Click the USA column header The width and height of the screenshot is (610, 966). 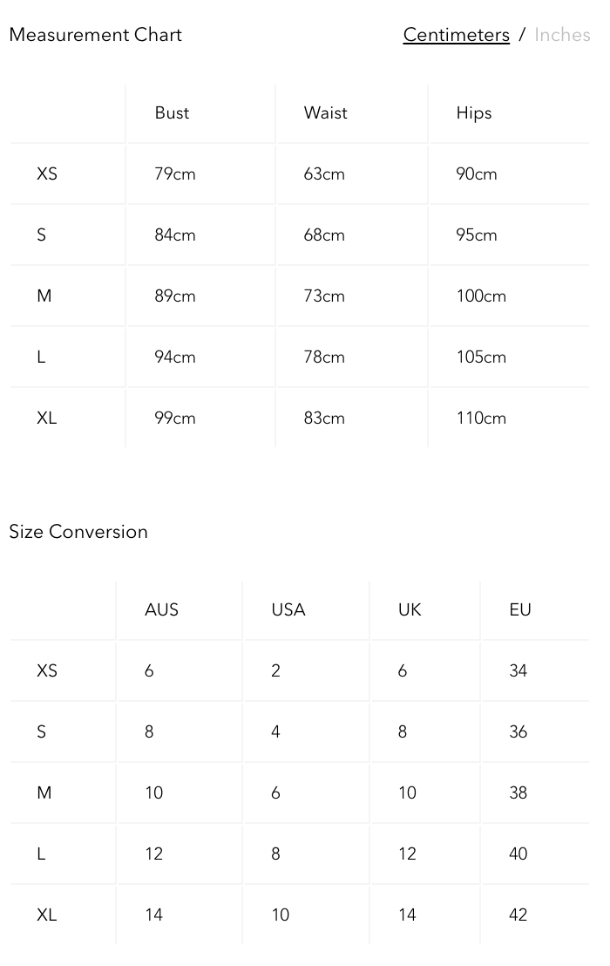[x=288, y=610]
